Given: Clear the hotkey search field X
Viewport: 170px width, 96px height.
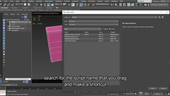Looking at the screenshot, I should click(99, 29).
